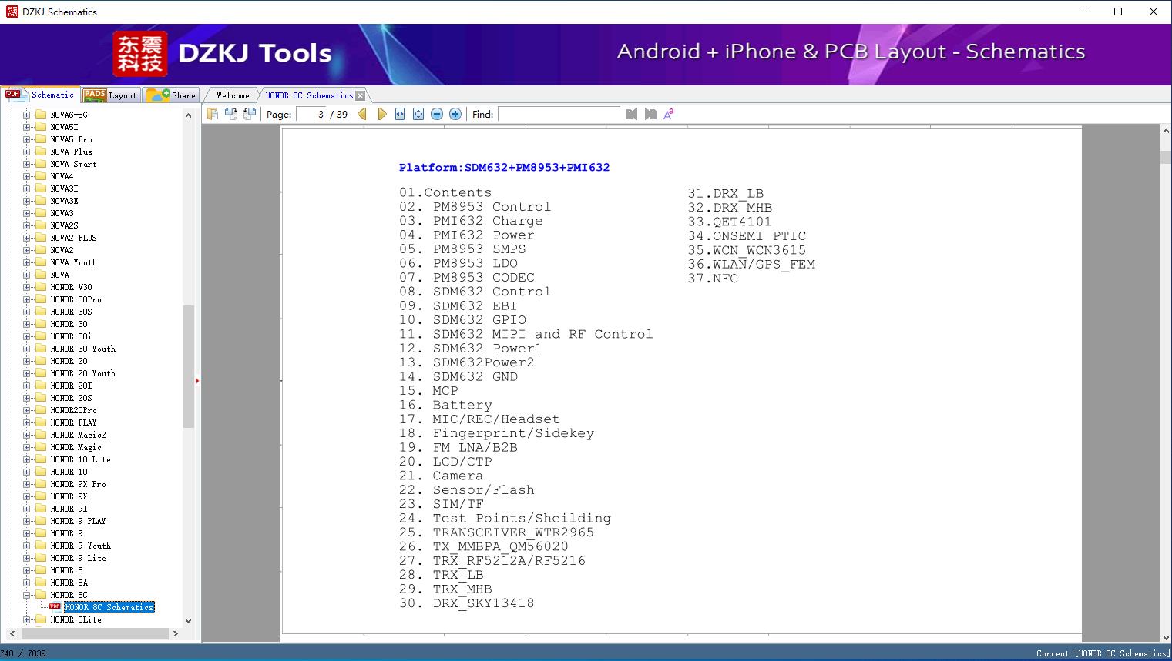This screenshot has height=661, width=1172.
Task: Expand the NOVA4 folder
Action: (27, 176)
